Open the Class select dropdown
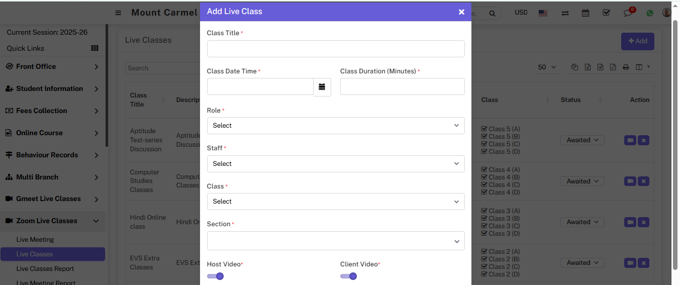This screenshot has height=285, width=680. pyautogui.click(x=336, y=202)
